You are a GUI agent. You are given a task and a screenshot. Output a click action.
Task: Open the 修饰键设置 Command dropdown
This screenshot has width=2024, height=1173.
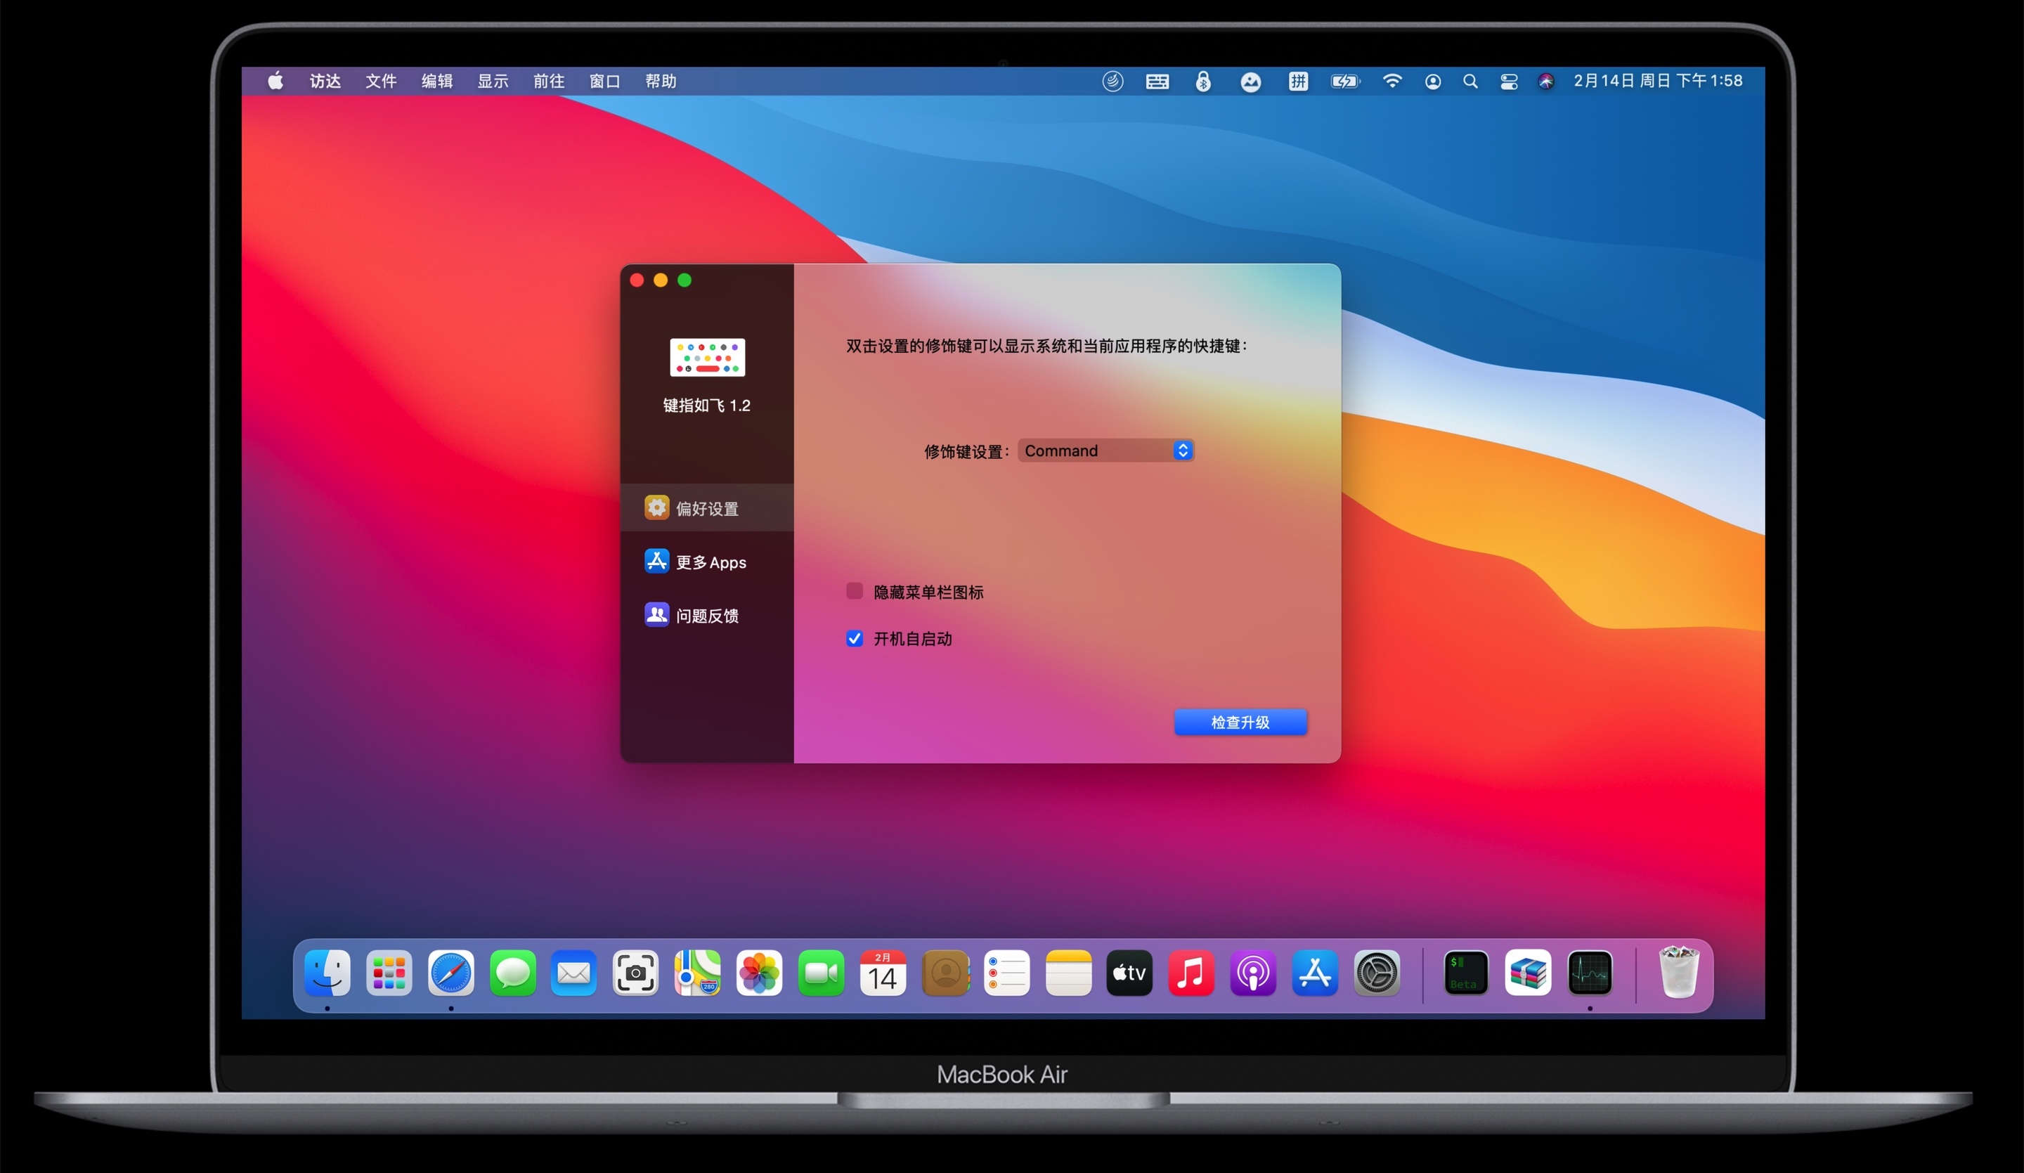pyautogui.click(x=1105, y=451)
